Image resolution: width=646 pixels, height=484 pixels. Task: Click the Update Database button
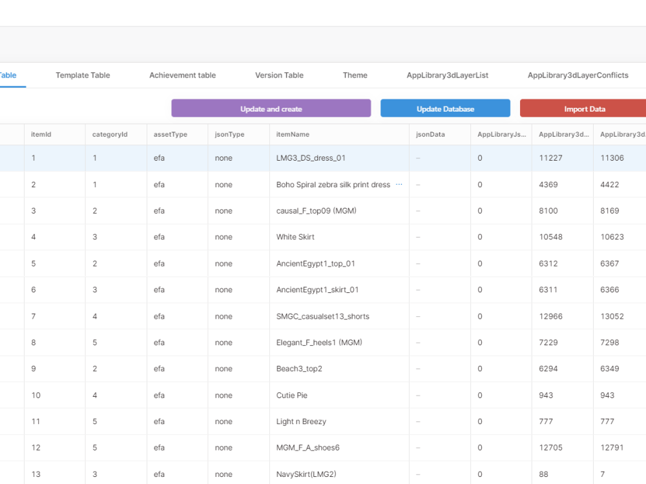pyautogui.click(x=445, y=108)
